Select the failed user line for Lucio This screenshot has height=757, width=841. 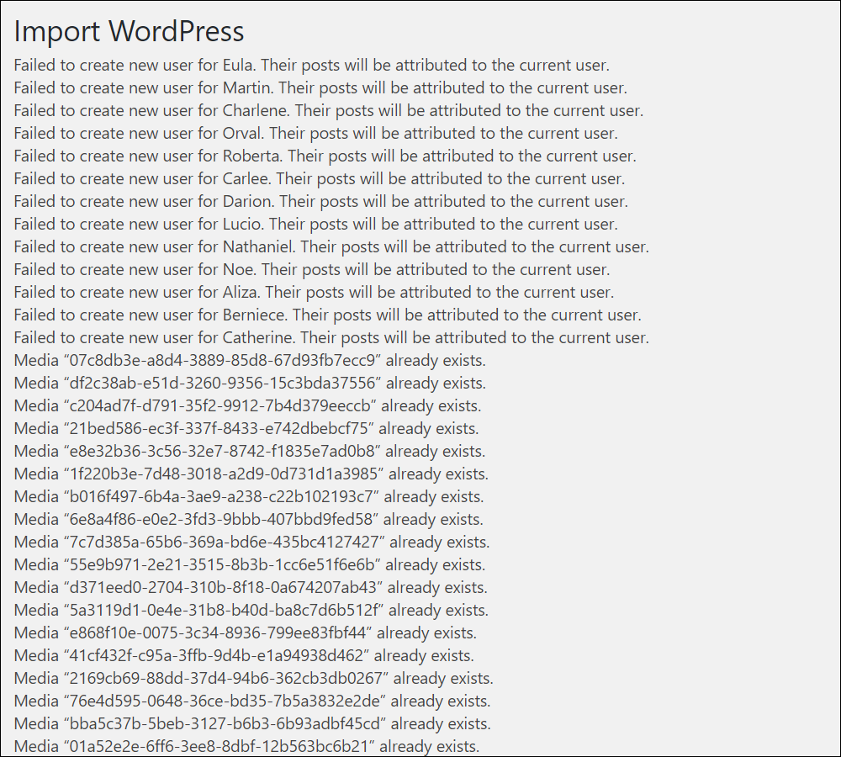point(316,225)
